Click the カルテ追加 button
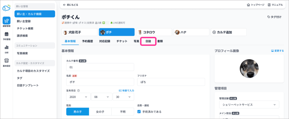The width and height of the screenshot is (289, 119). tap(228, 32)
